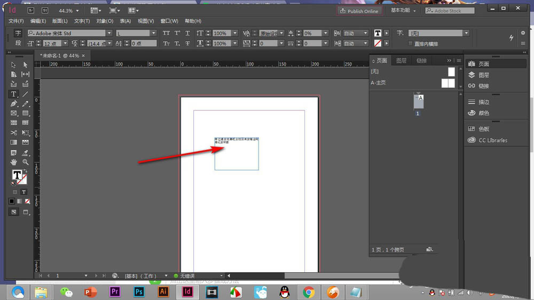This screenshot has height=300, width=534.
Task: Open Premiere Pro from the taskbar
Action: tap(114, 292)
